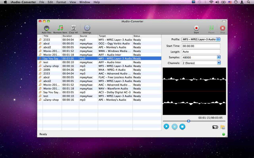
Task: Click the Length input field
Action: point(201,52)
